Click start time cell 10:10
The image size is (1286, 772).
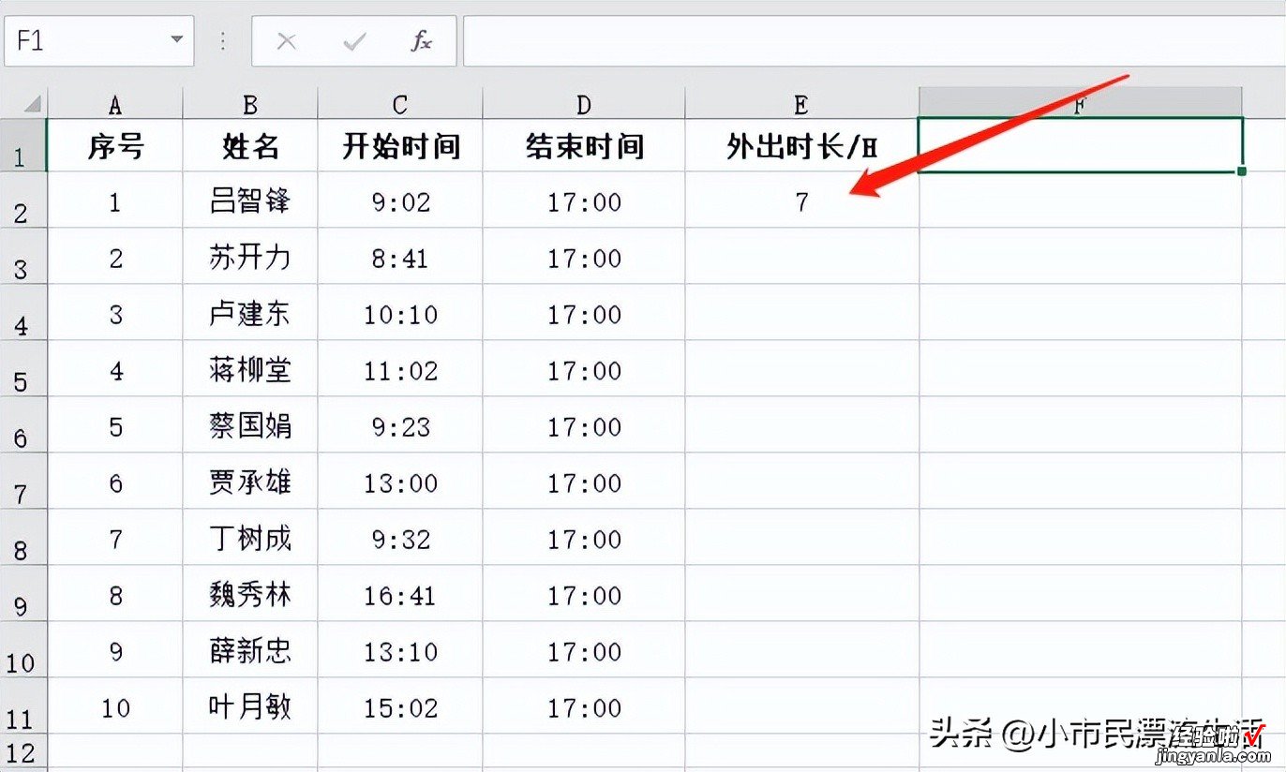tap(400, 313)
